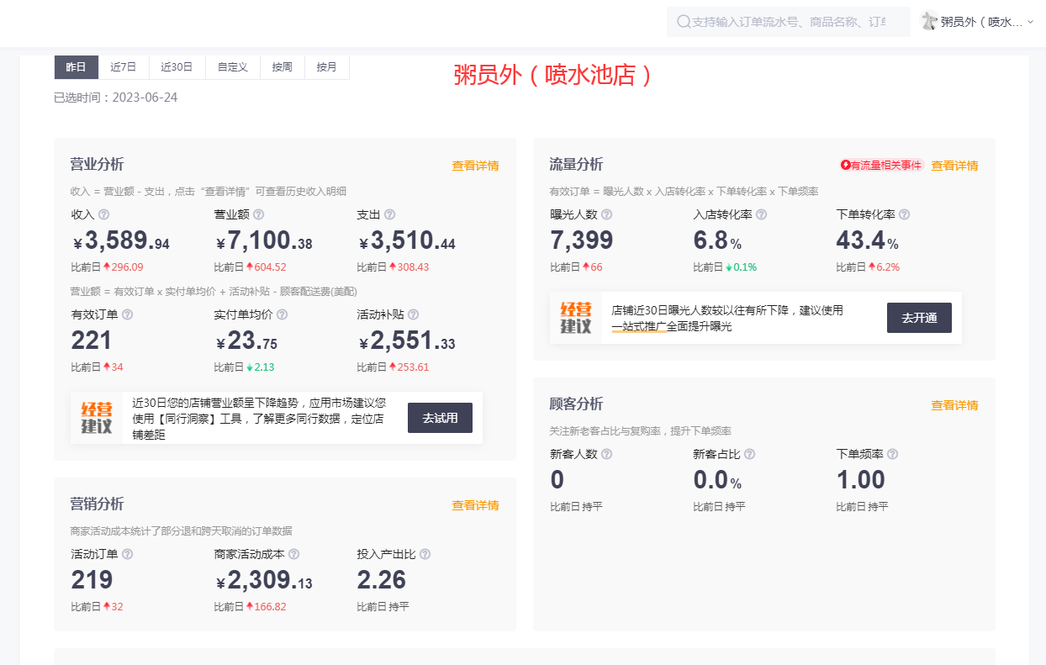Select the 按周 tab
Image resolution: width=1046 pixels, height=665 pixels.
point(283,67)
